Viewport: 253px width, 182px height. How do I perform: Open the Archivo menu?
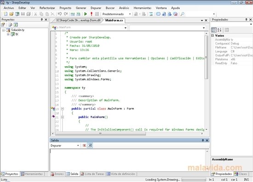9,8
